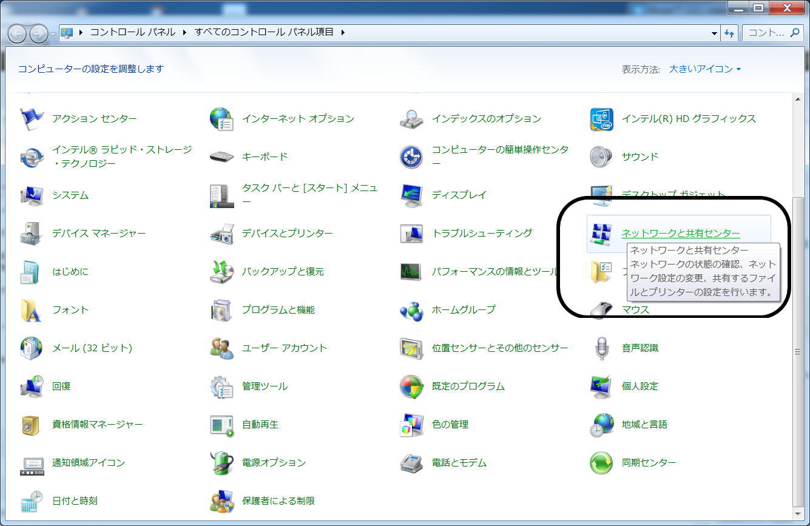Click the refresh button next to address bar
The height and width of the screenshot is (526, 810).
pos(729,33)
